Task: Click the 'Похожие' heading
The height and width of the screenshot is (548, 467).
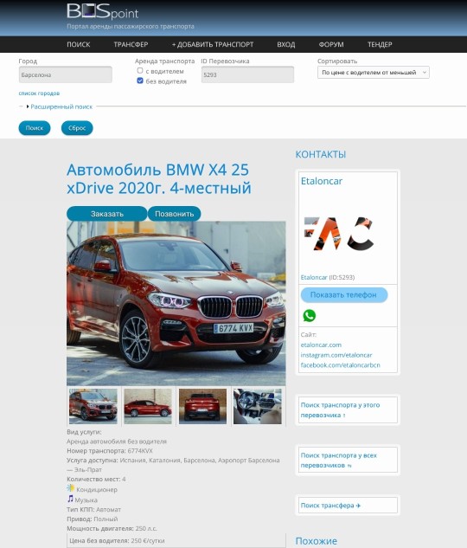Action: 317,541
